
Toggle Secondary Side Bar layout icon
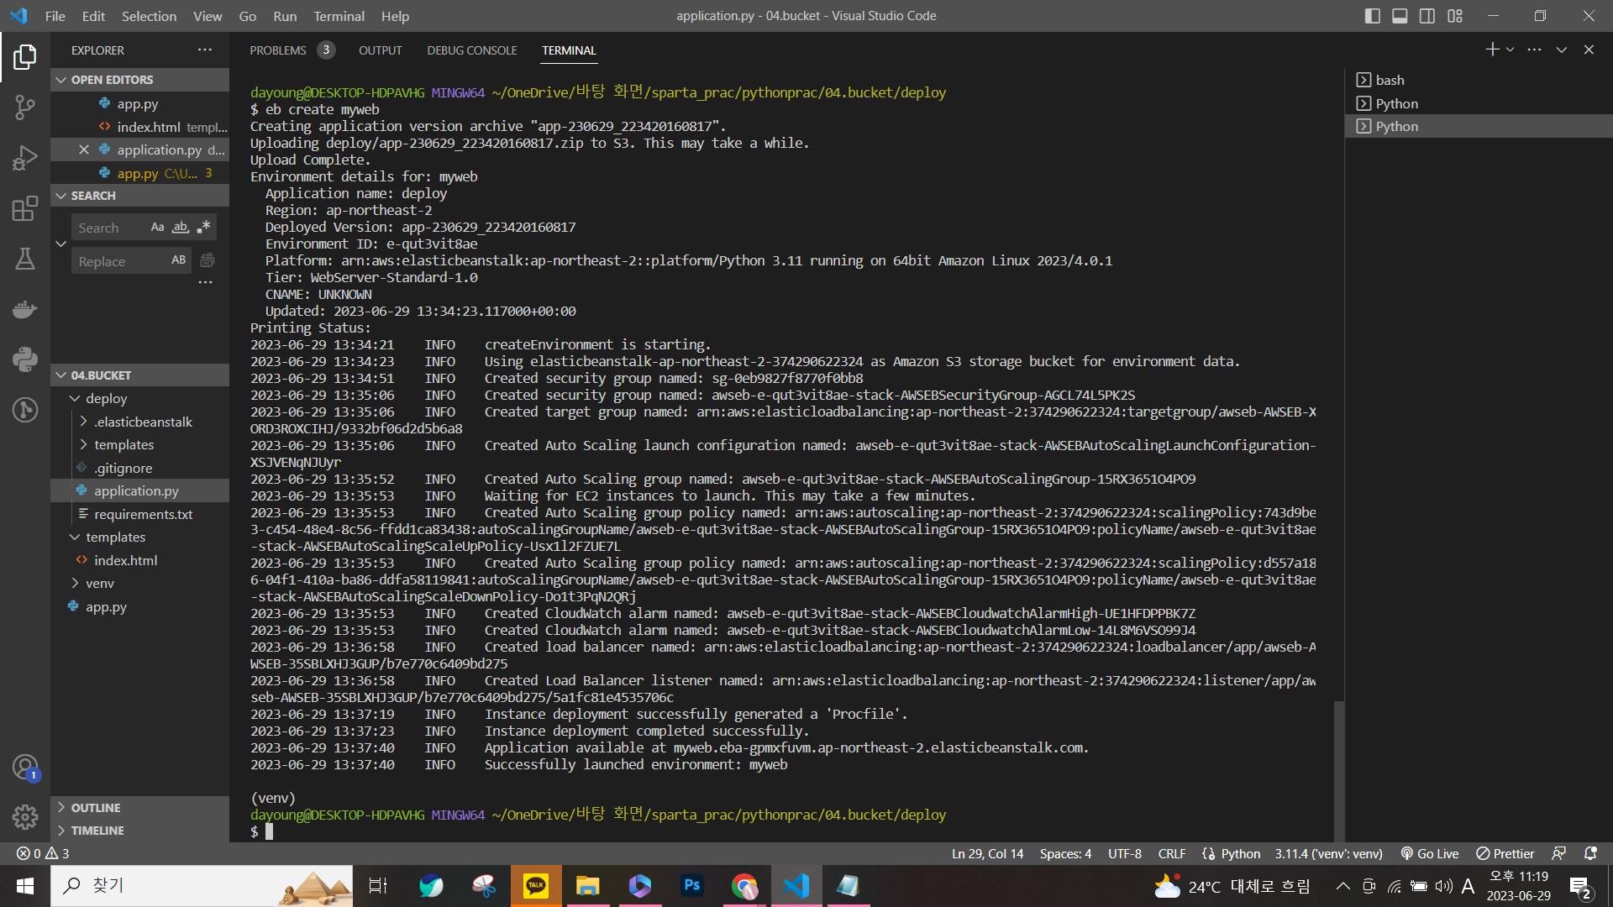[1427, 16]
